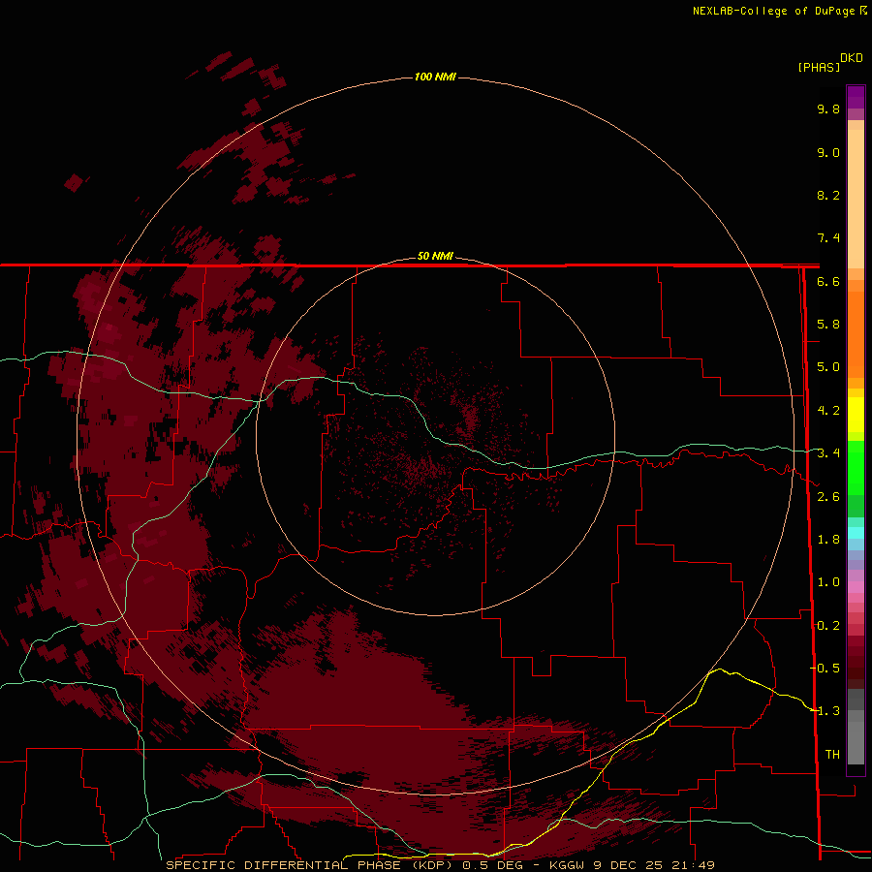Pick the purple band atop the color bar
This screenshot has height=872, width=872.
[x=856, y=97]
